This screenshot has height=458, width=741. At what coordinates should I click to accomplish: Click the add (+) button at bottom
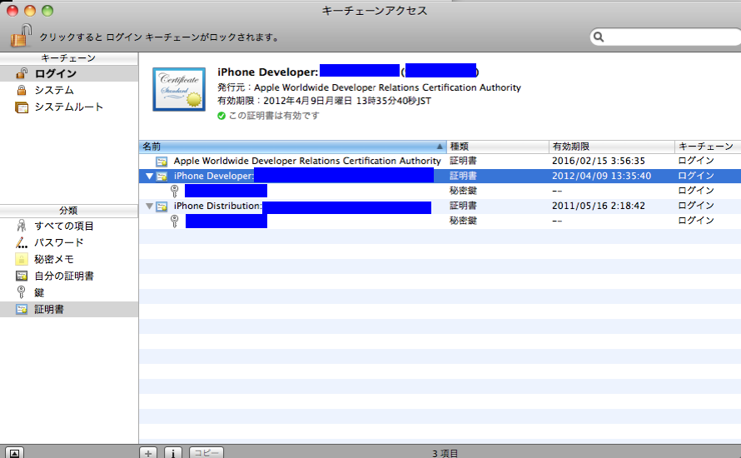(x=148, y=453)
